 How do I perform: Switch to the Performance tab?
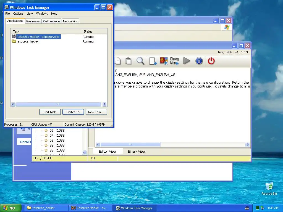51,21
